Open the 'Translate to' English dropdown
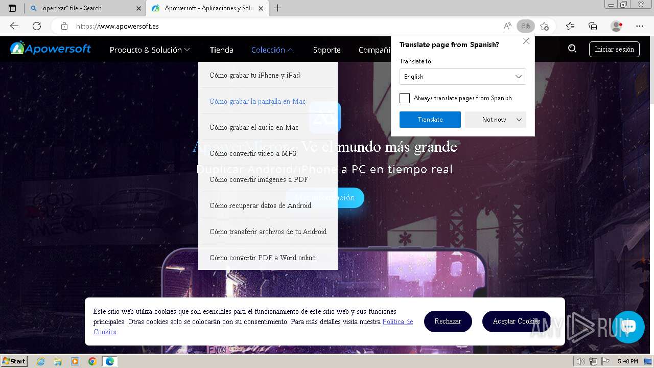This screenshot has width=654, height=368. pyautogui.click(x=462, y=77)
